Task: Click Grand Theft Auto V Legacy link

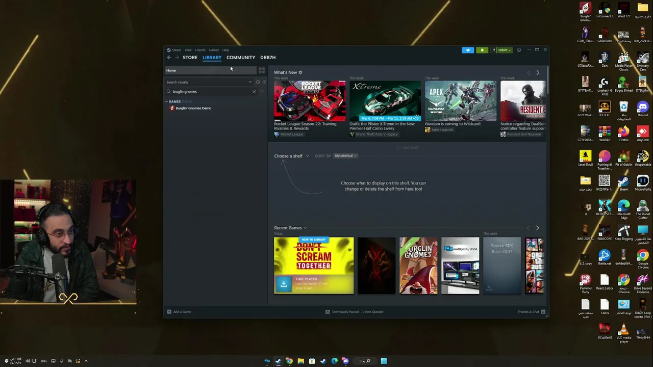Action: [x=376, y=134]
